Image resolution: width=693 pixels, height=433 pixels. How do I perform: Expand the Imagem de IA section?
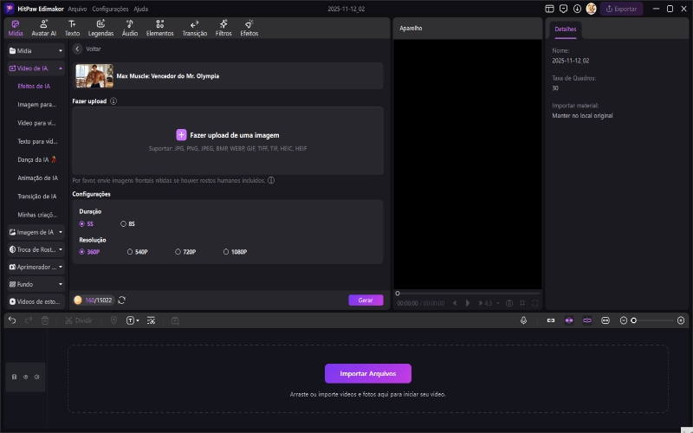coord(36,232)
